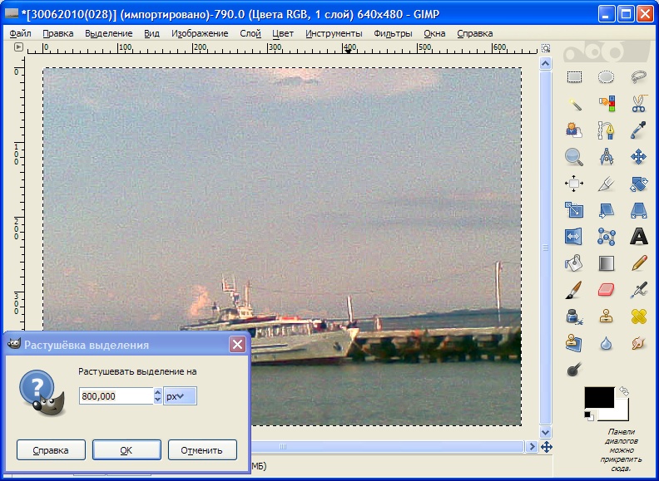The height and width of the screenshot is (481, 659).
Task: Open the image menu arrow at ruler corner
Action: tap(18, 47)
